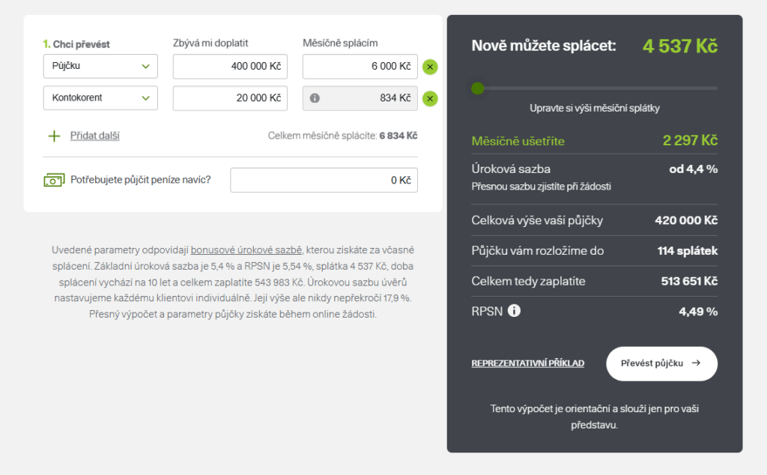This screenshot has height=475, width=767.
Task: Click the monthly payment slider handle
Action: tap(477, 88)
